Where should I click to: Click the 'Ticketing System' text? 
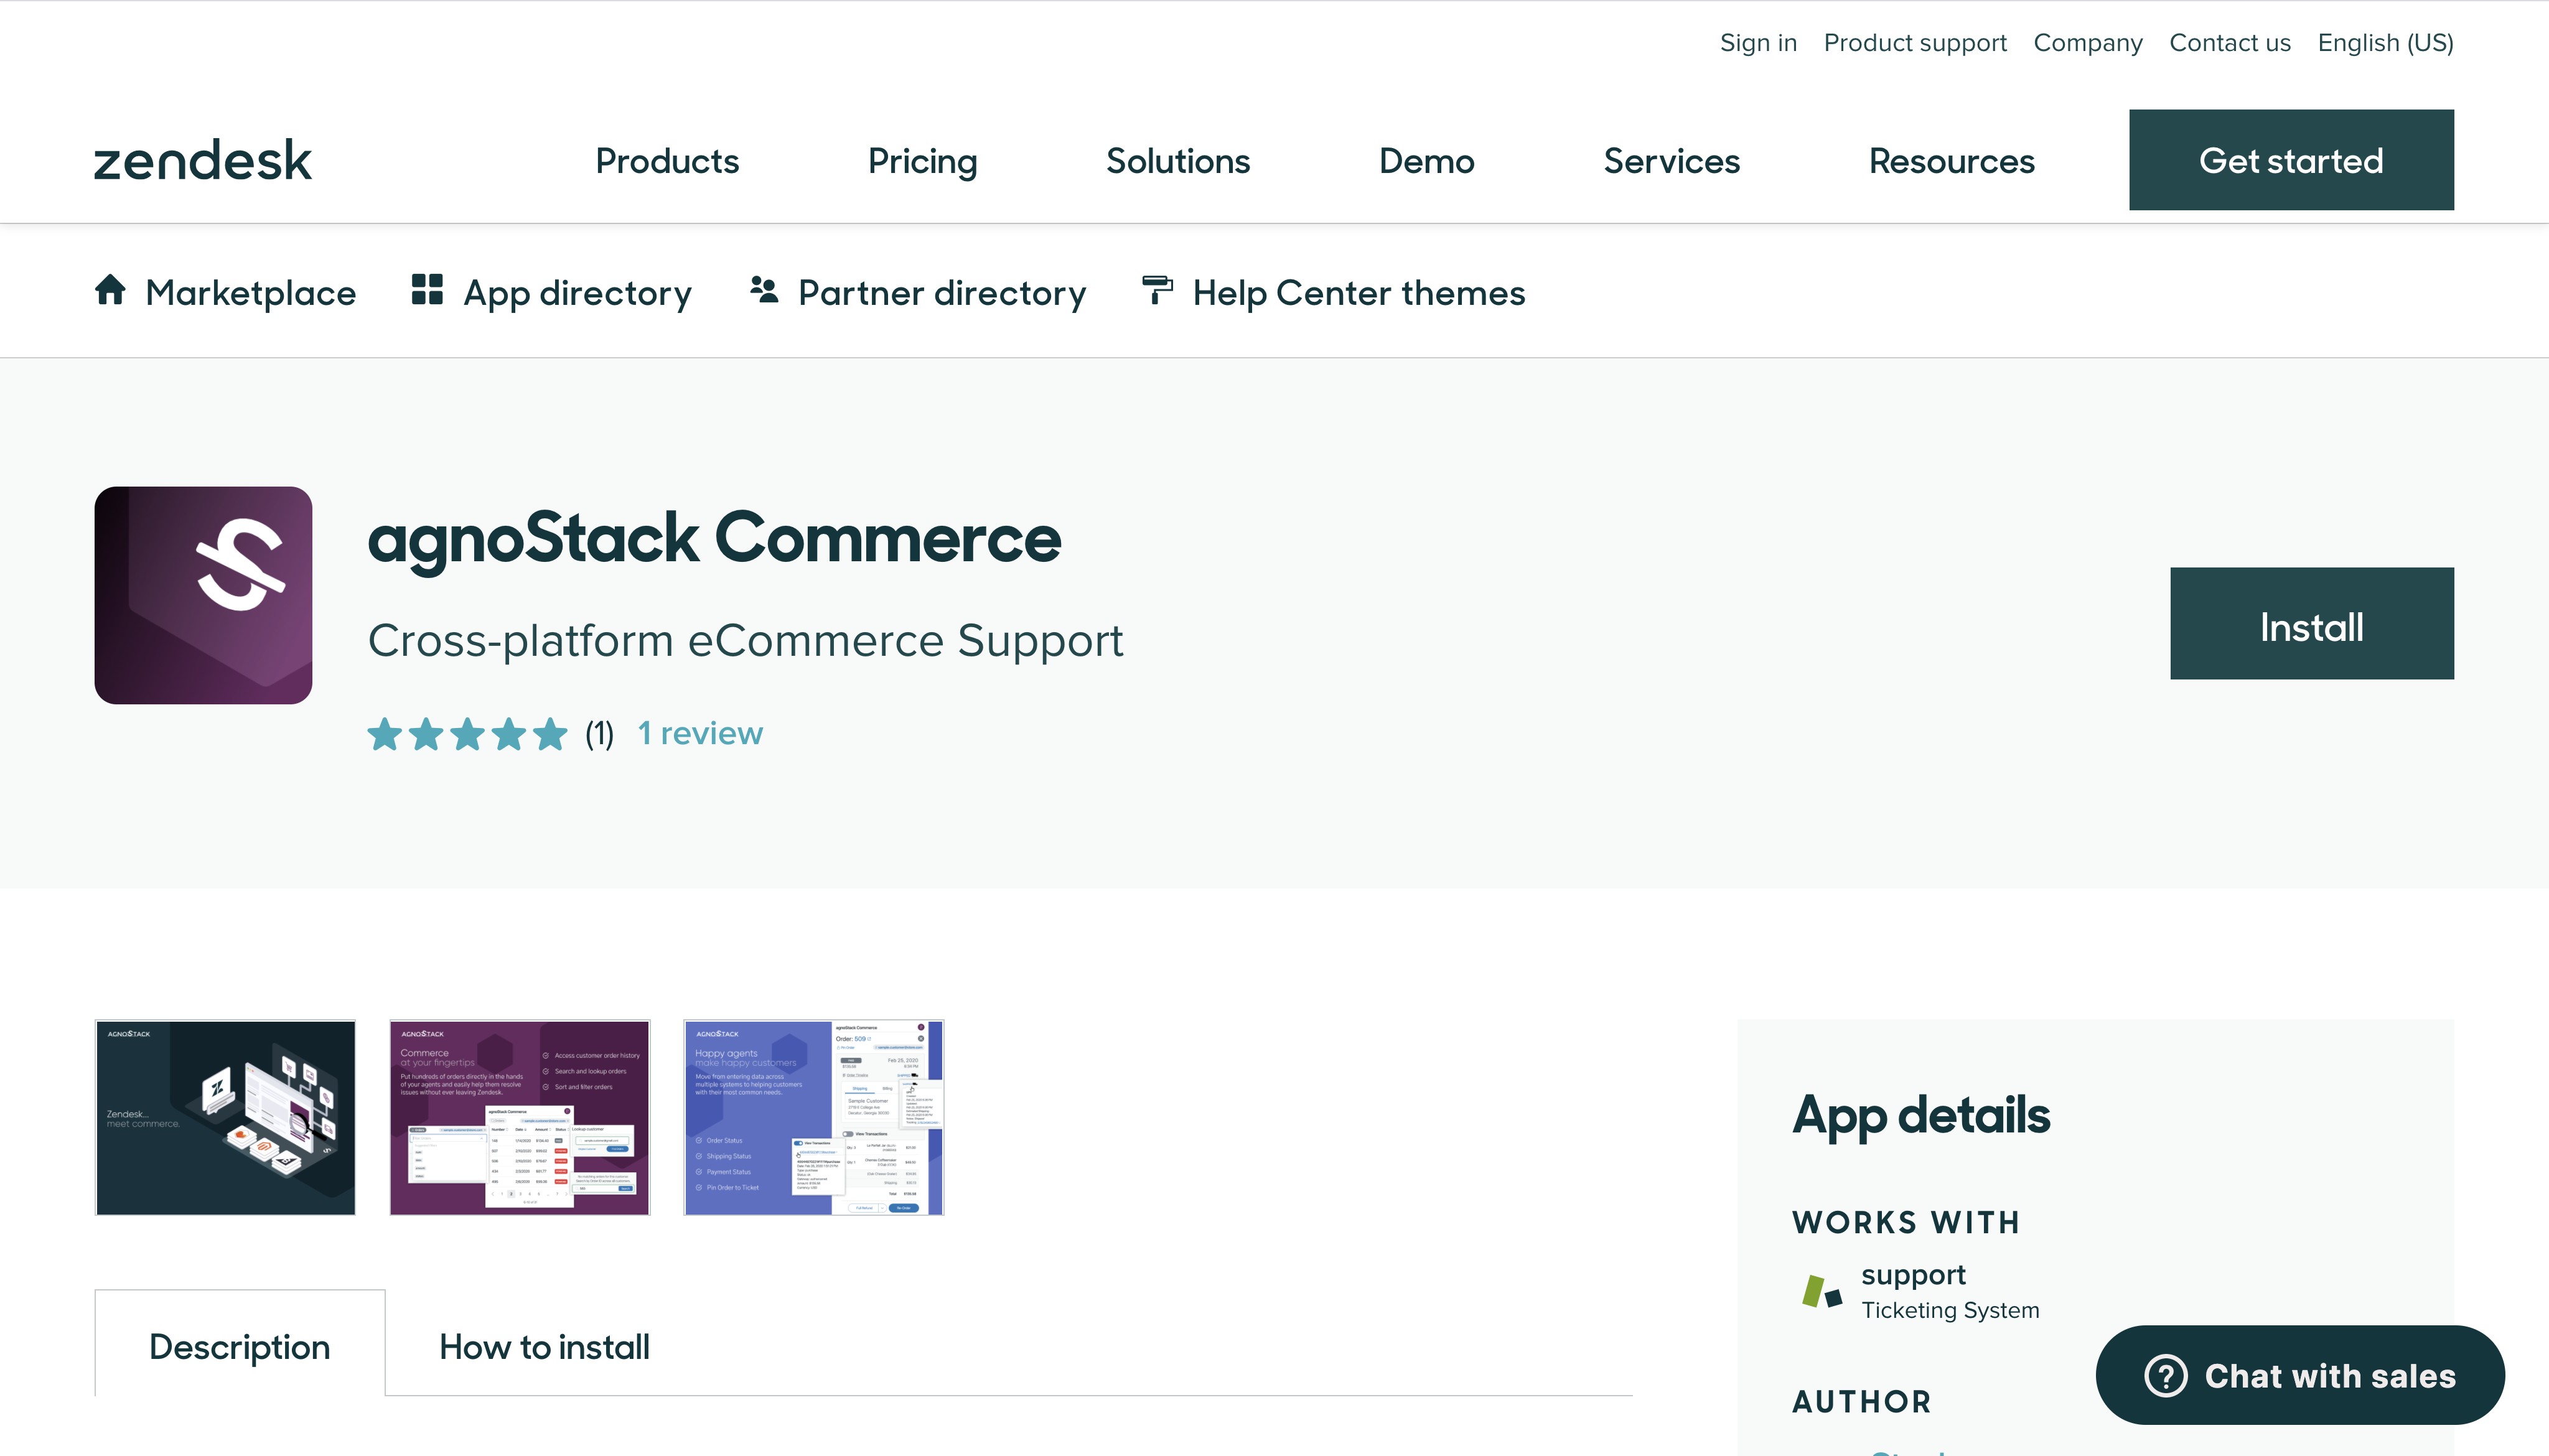click(1950, 1310)
